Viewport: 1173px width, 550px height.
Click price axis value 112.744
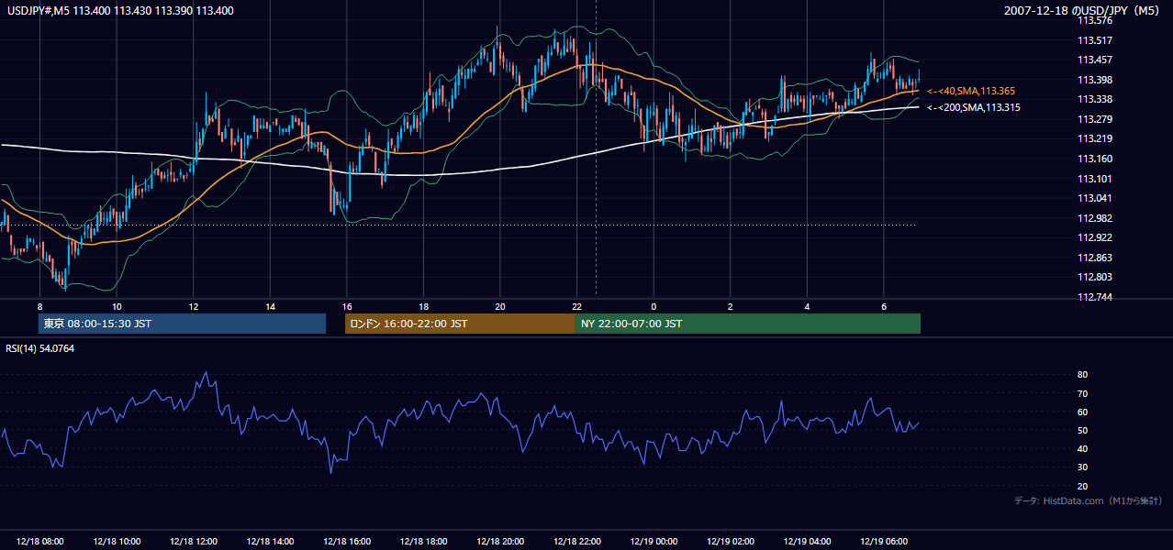tap(1094, 297)
